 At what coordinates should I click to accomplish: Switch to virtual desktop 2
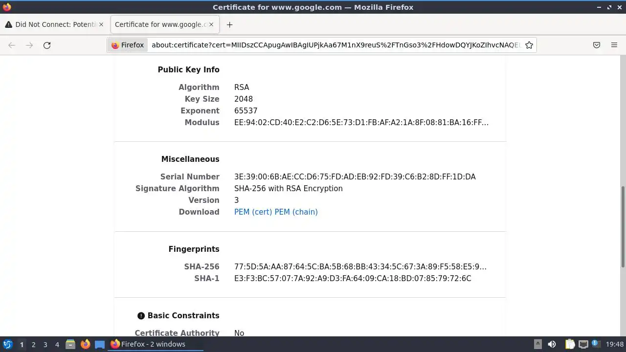click(x=33, y=344)
